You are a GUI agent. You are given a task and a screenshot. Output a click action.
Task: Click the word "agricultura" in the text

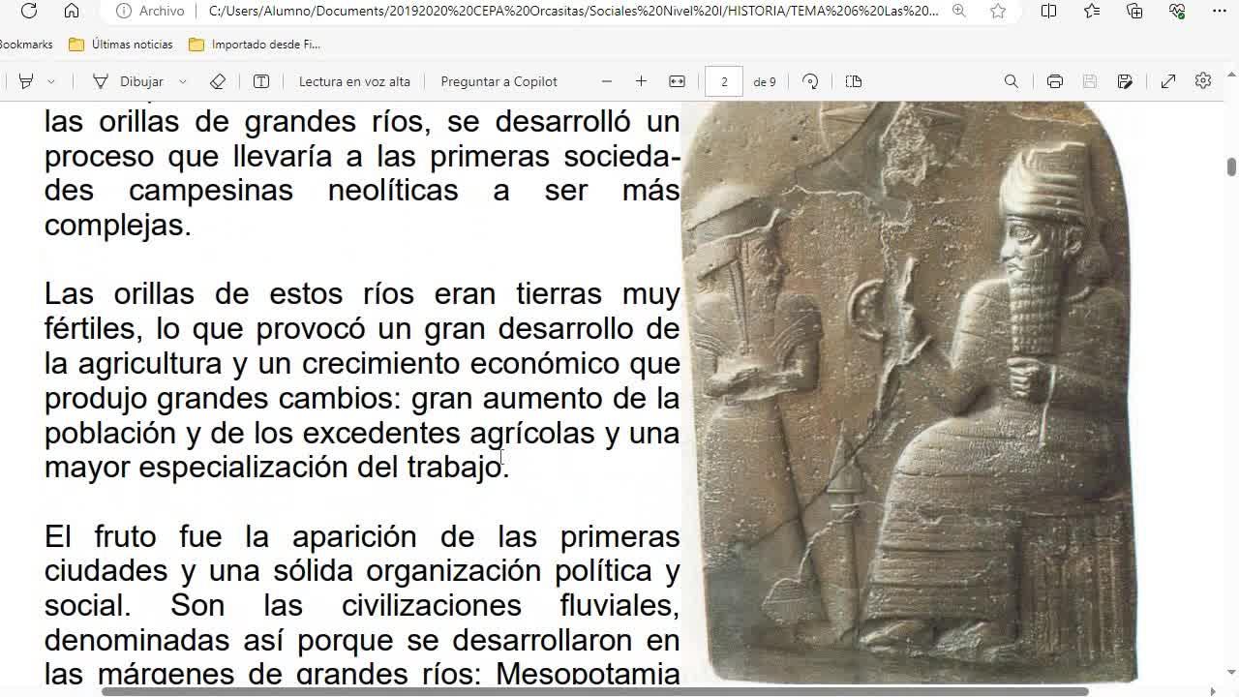[x=150, y=363]
